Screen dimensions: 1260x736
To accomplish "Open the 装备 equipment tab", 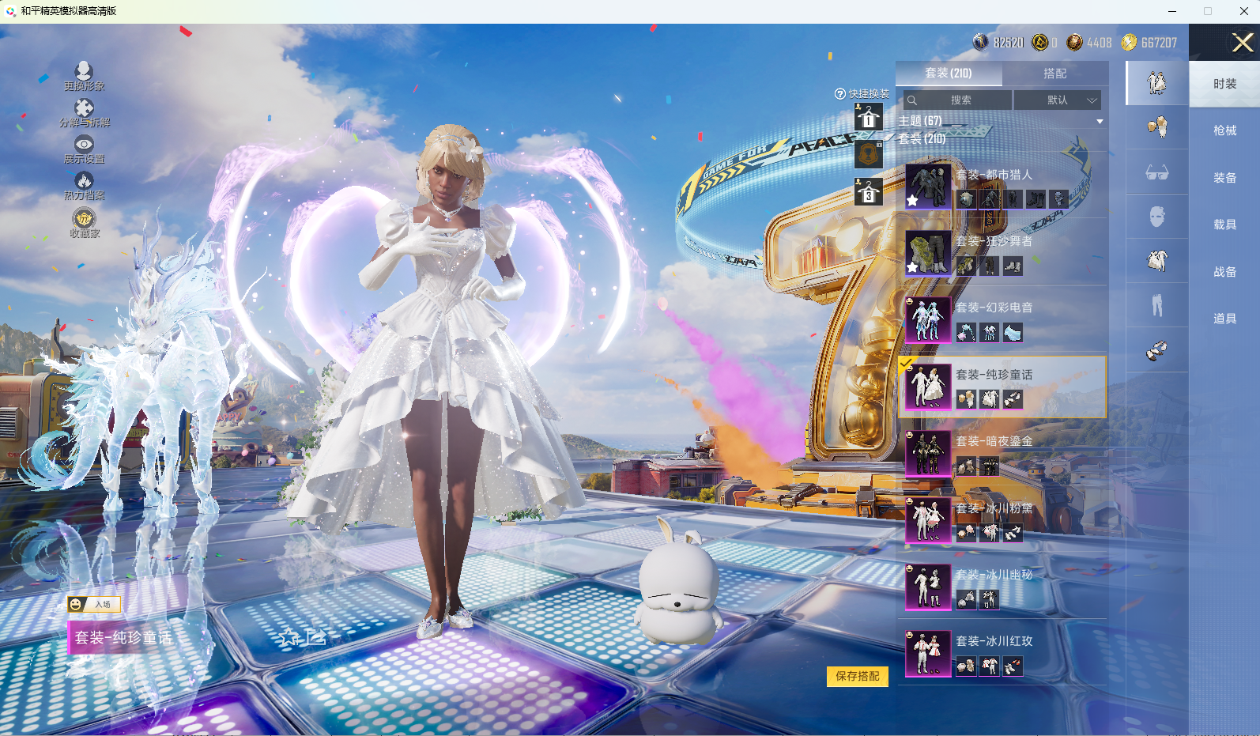I will coord(1224,178).
